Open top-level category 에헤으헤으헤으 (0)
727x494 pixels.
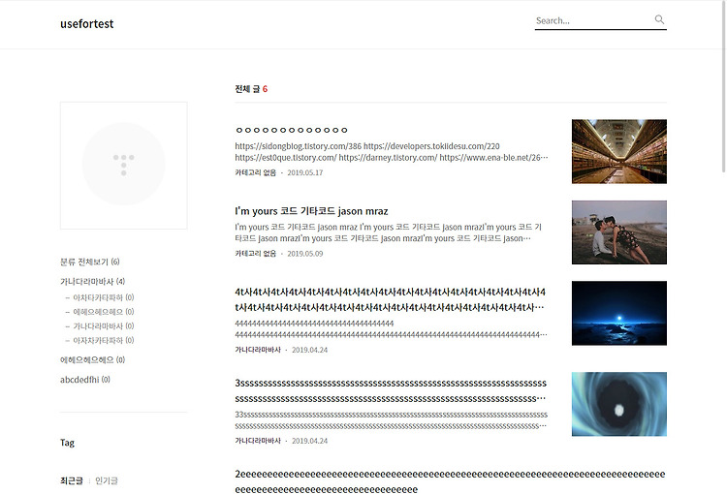(92, 360)
